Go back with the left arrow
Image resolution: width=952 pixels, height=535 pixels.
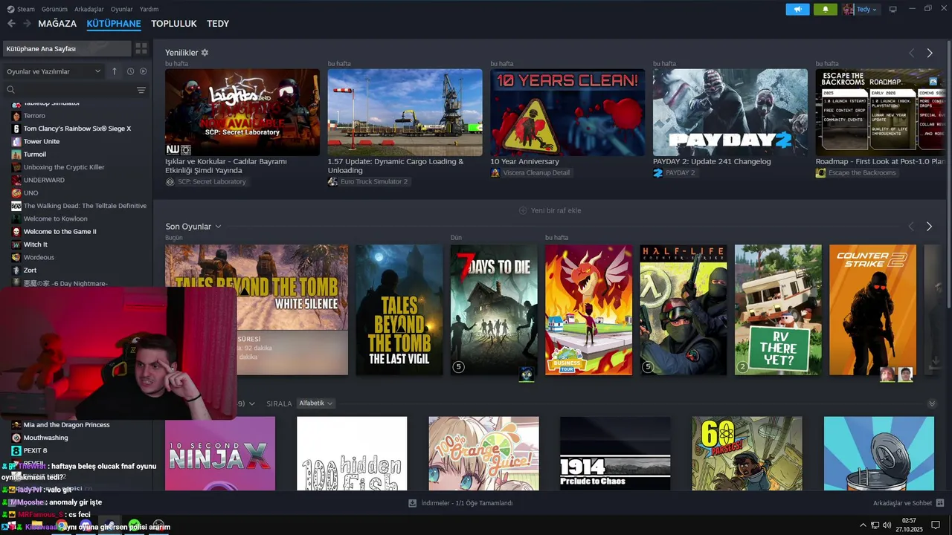tap(11, 24)
